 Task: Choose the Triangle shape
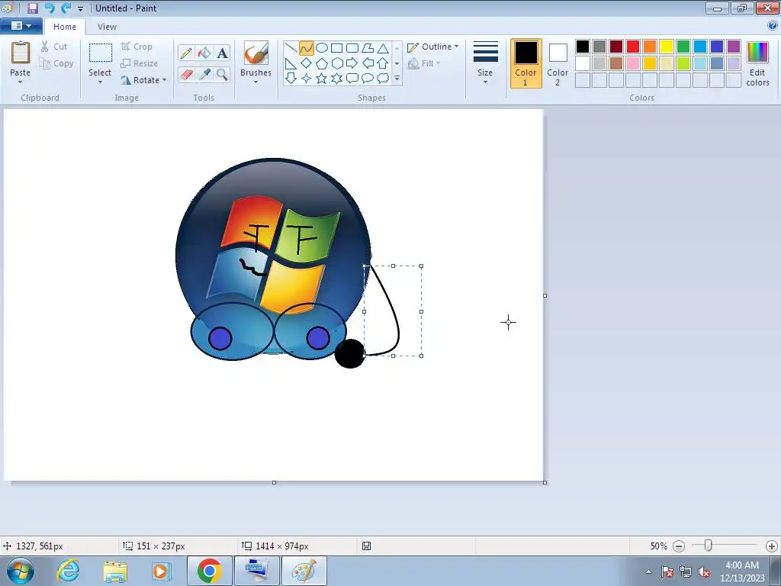click(383, 48)
